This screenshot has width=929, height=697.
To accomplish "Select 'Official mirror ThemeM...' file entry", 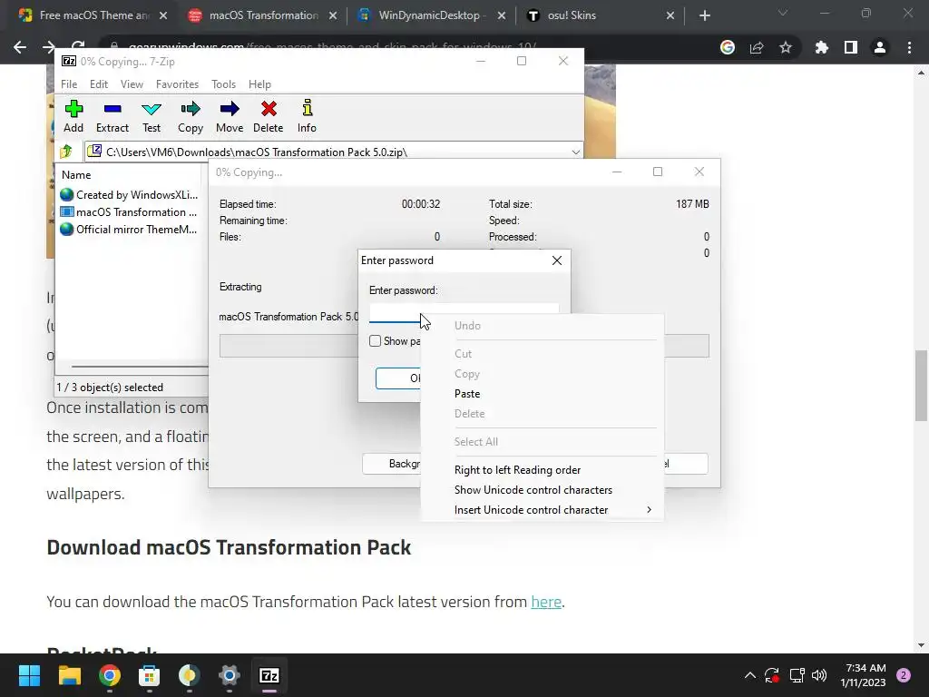I will click(129, 230).
